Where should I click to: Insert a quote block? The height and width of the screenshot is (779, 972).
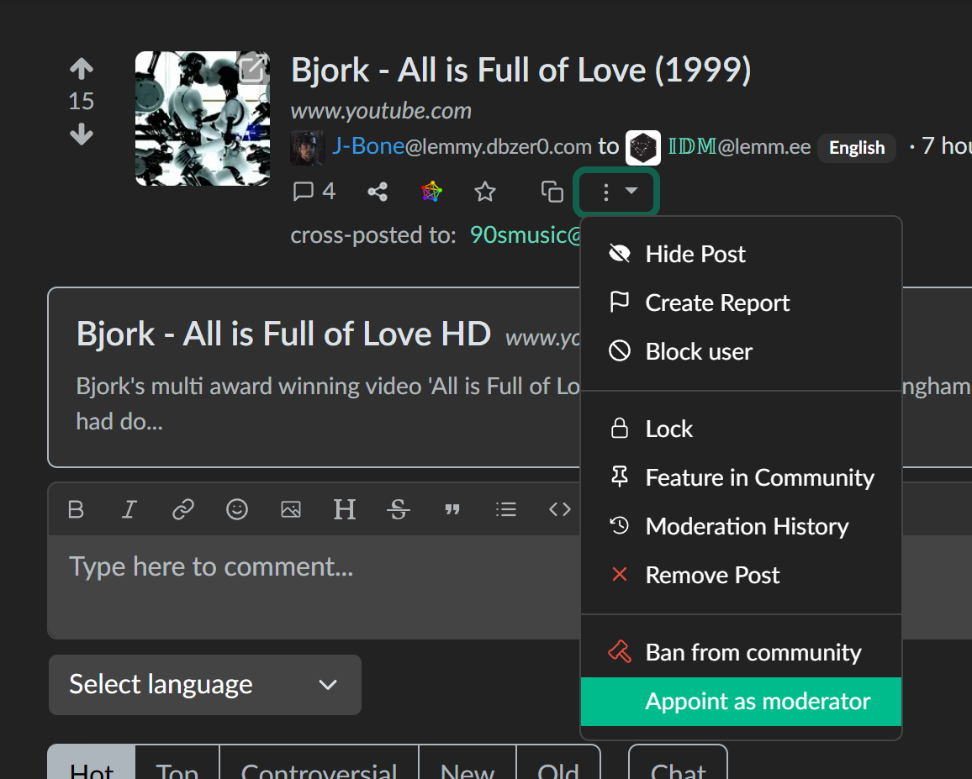point(452,509)
